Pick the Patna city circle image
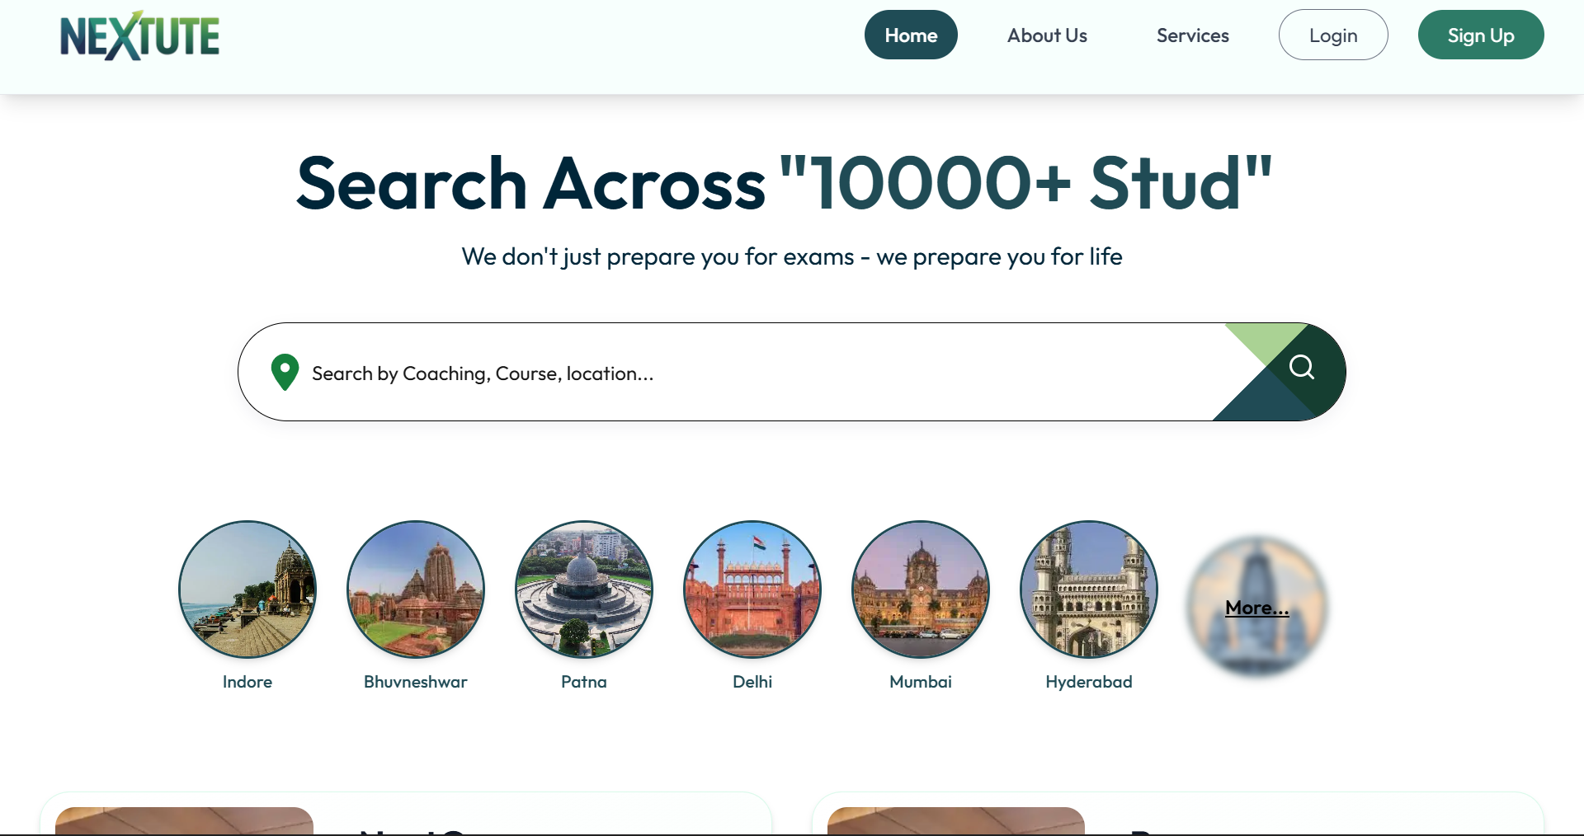The height and width of the screenshot is (836, 1584). pyautogui.click(x=584, y=589)
